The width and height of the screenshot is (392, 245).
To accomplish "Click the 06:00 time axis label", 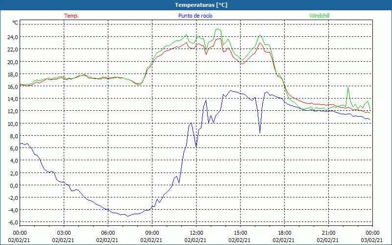I will click(x=108, y=233).
